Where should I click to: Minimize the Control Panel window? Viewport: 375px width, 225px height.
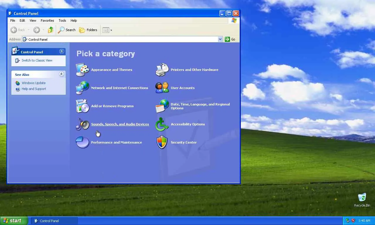point(222,13)
